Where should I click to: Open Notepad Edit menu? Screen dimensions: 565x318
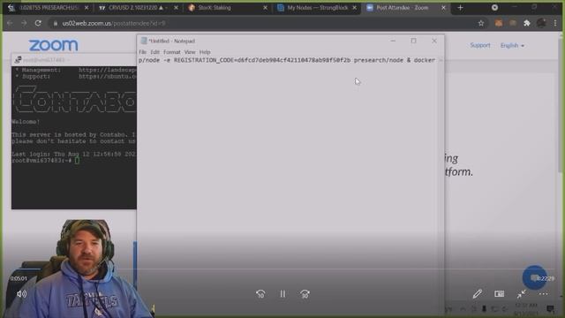click(x=155, y=52)
